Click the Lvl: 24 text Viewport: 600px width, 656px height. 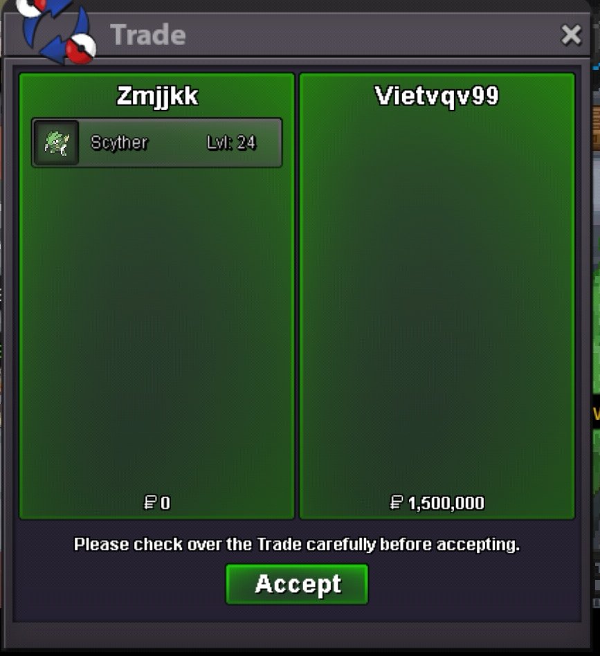(x=231, y=143)
